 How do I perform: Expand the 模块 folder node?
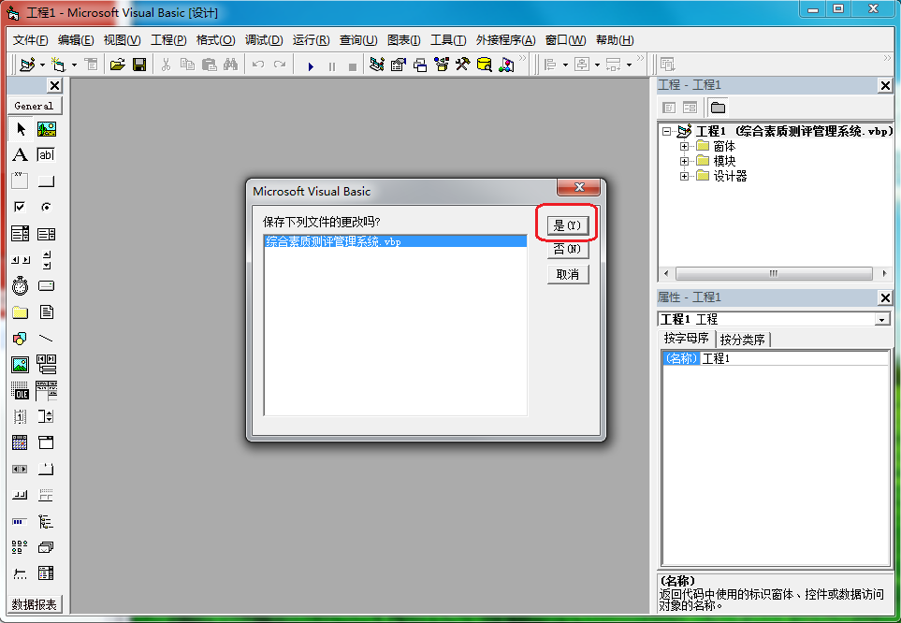click(684, 161)
